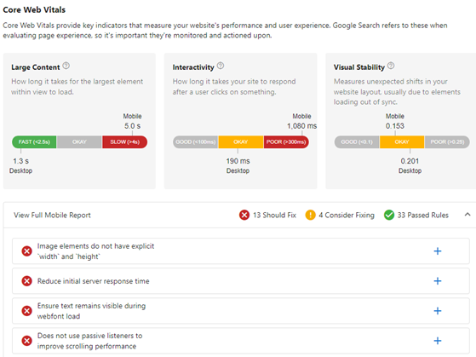Click the help icon next to Large Content
Screen dimensions: 476x357
click(x=66, y=66)
